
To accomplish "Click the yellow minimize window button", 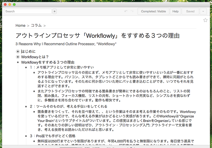I will coord(10,5).
